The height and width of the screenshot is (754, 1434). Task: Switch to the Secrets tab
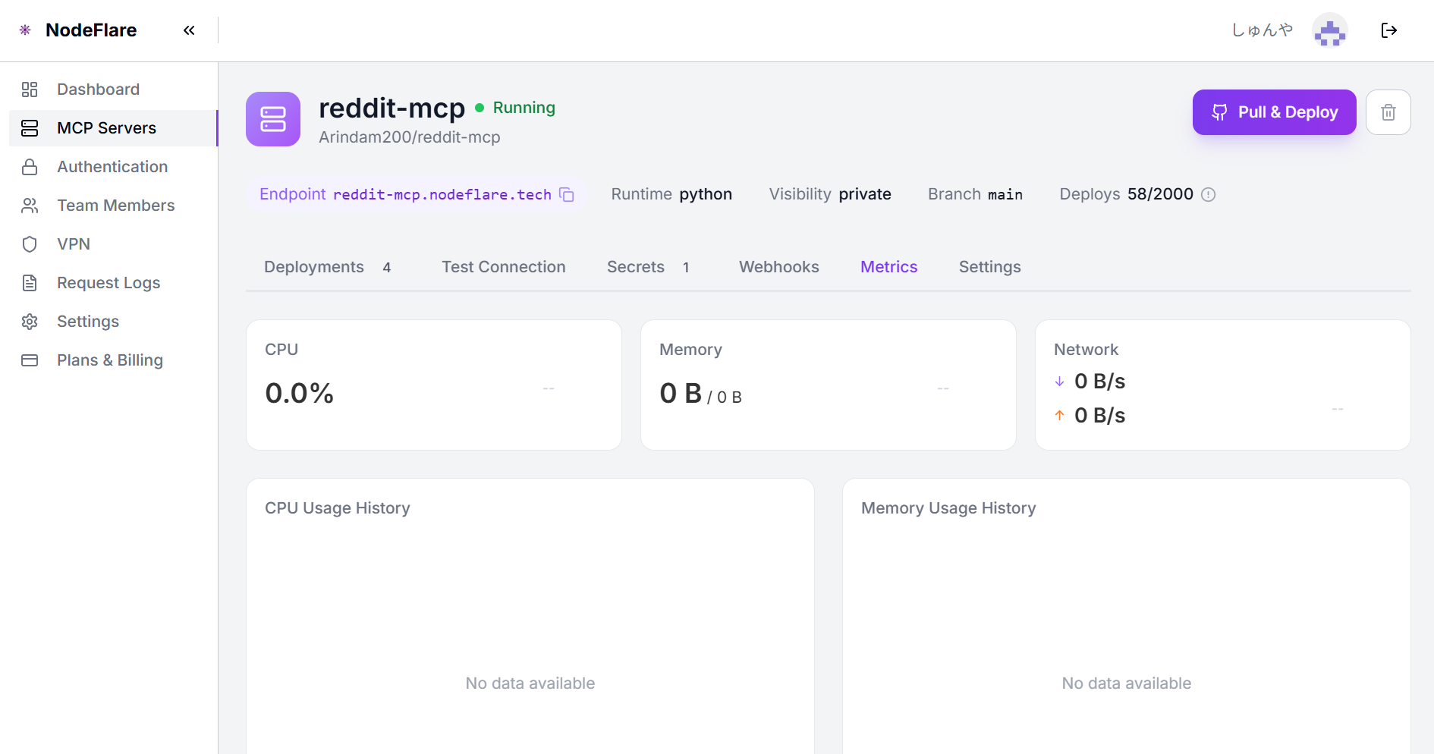(x=649, y=267)
